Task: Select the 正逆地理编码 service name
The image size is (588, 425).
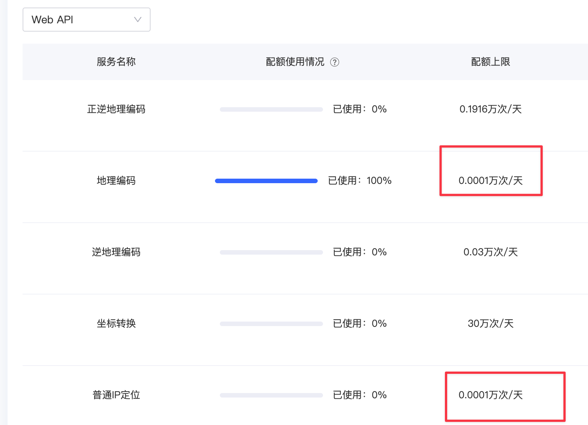Action: point(116,109)
